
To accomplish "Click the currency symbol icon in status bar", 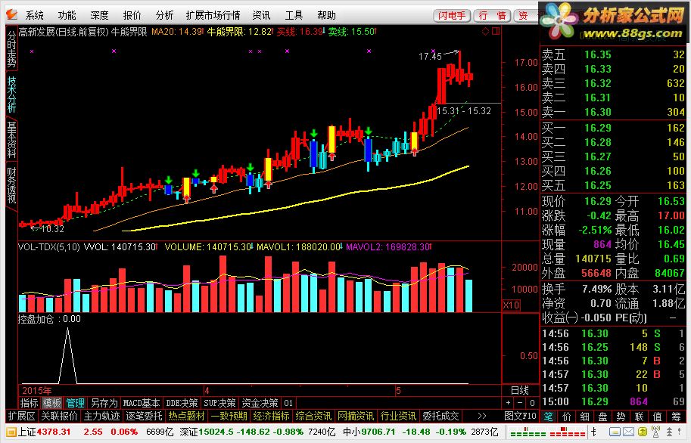I will [594, 432].
